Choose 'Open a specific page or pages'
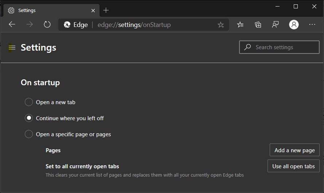 (29, 134)
